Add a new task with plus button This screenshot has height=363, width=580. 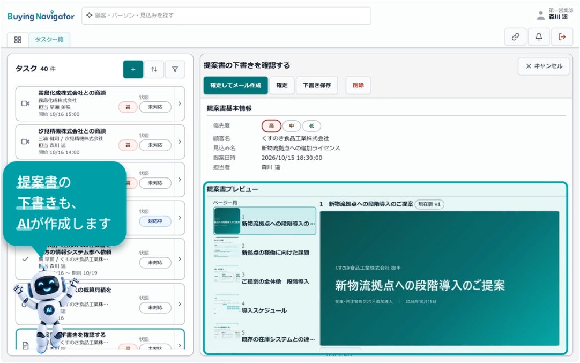point(133,69)
